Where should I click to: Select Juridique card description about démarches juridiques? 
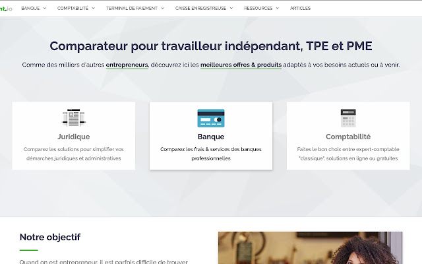(73, 154)
